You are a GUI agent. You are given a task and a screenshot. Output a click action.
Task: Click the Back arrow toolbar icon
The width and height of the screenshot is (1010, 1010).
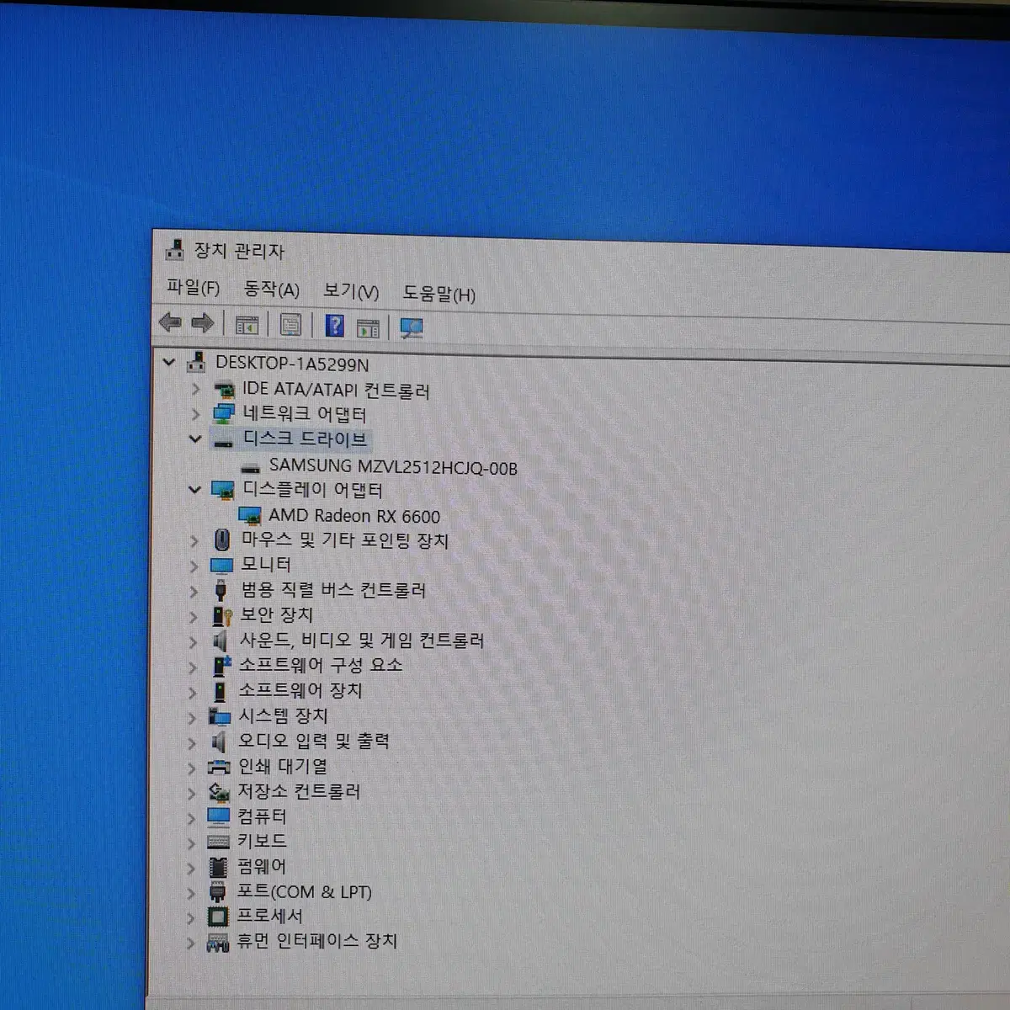(170, 322)
